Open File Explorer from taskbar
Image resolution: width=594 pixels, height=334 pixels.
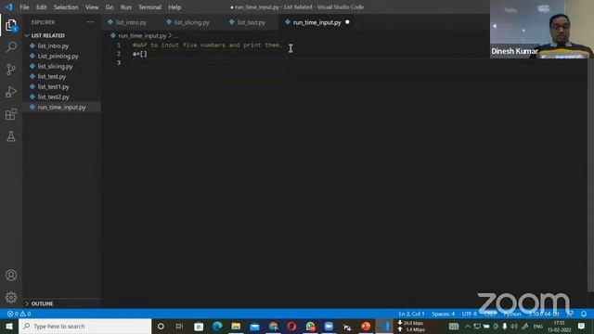236,326
